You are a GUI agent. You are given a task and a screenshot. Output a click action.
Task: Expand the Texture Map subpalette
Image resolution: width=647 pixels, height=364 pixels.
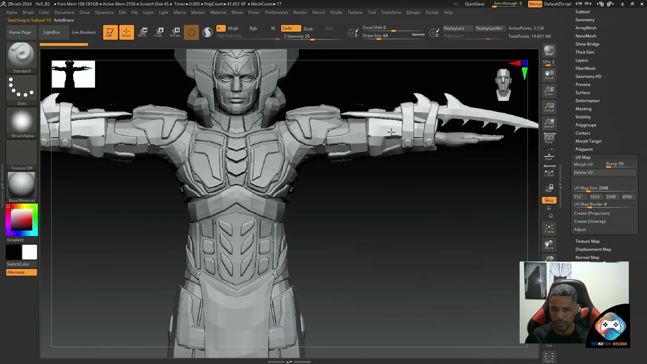(587, 241)
